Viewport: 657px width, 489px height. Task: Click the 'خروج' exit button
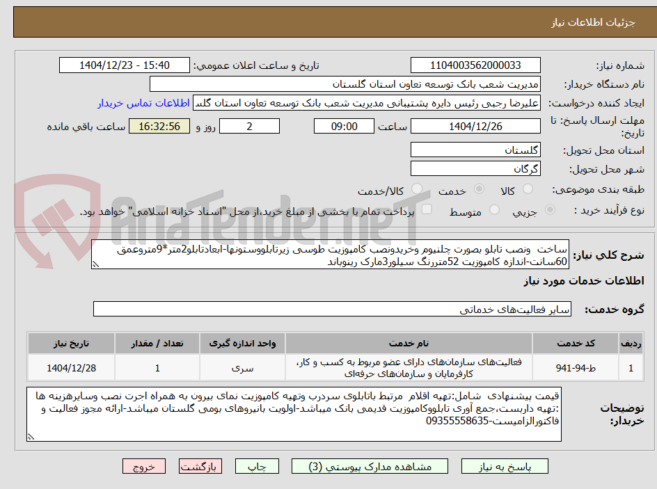(x=144, y=466)
